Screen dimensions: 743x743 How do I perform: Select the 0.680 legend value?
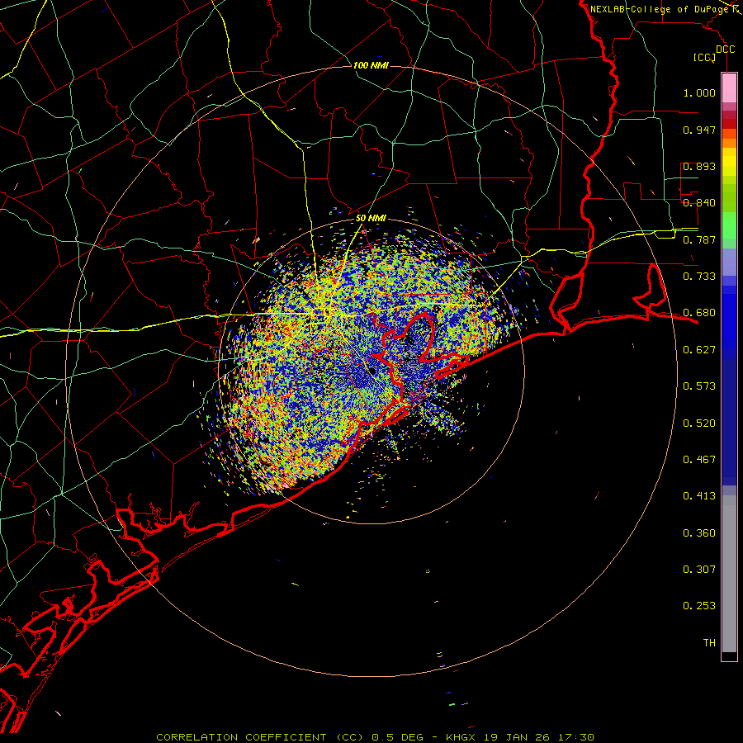tap(699, 313)
